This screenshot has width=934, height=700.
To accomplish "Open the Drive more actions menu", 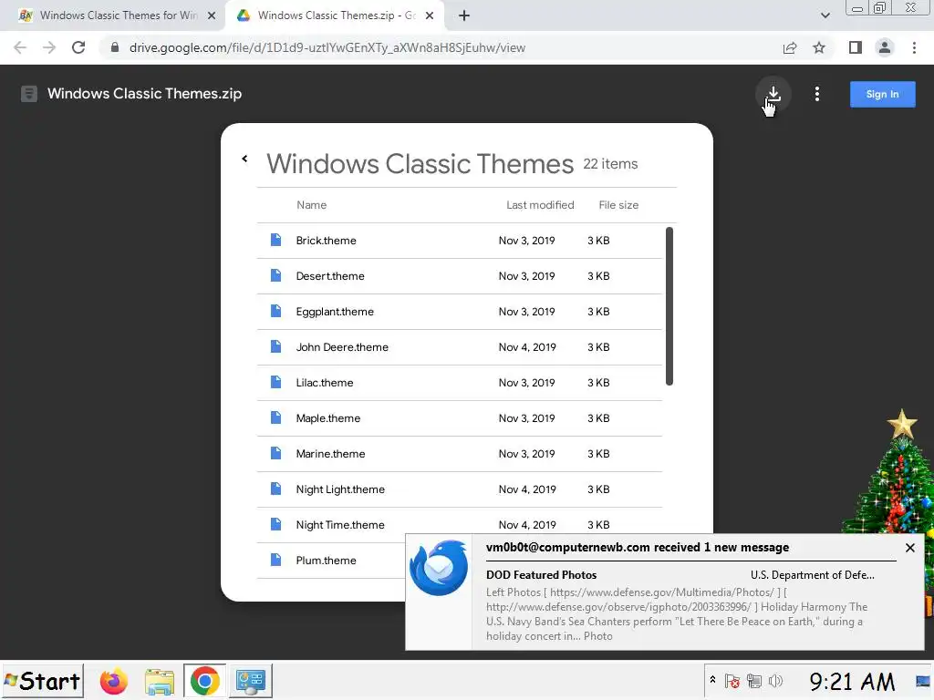I will 816,94.
